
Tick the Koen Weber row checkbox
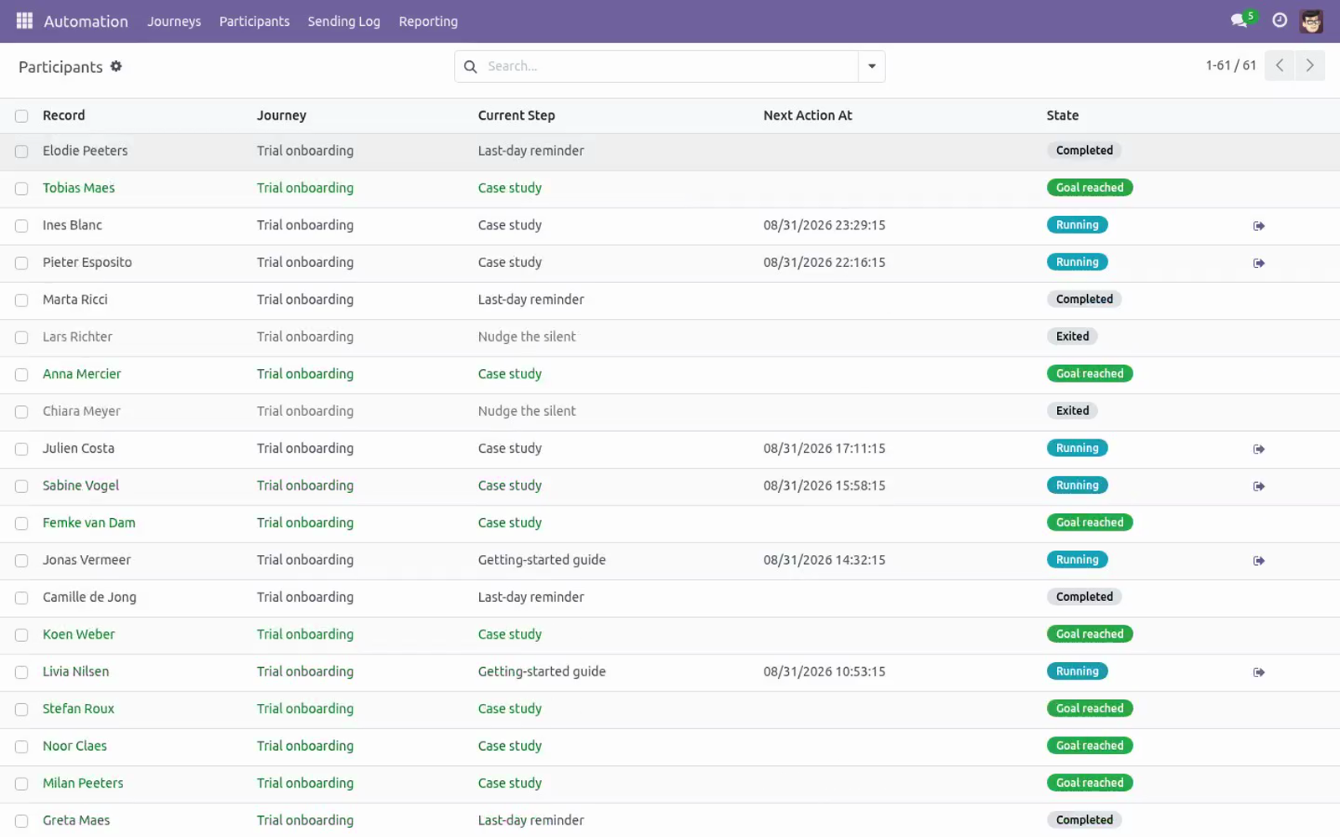(x=22, y=635)
